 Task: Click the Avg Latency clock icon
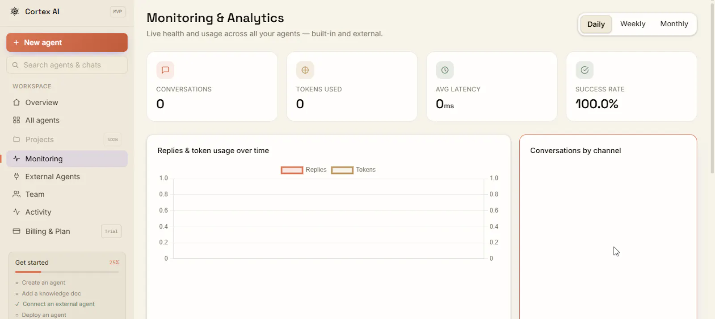tap(445, 70)
